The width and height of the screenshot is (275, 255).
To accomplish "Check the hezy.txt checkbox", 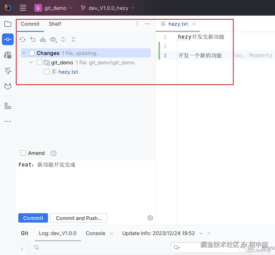I will 47,72.
